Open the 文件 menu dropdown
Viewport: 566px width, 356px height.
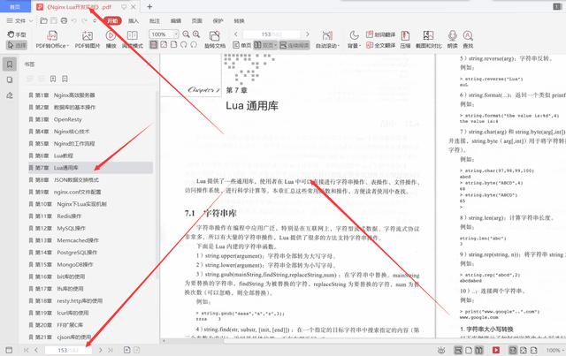coord(19,21)
